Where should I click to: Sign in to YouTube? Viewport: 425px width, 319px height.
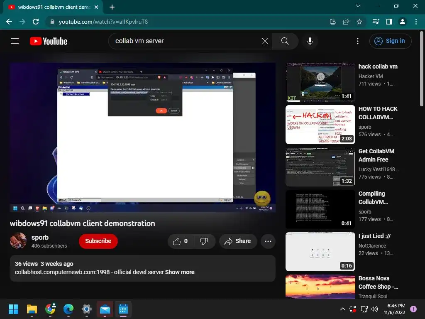tap(390, 41)
